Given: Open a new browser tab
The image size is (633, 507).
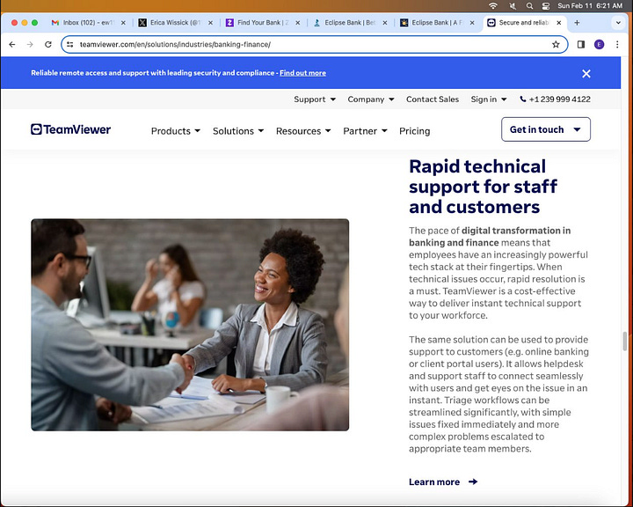Looking at the screenshot, I should point(577,23).
